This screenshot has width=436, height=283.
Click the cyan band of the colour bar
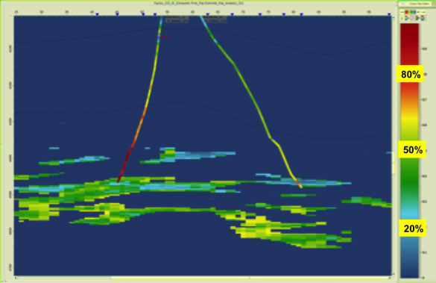tap(409, 214)
